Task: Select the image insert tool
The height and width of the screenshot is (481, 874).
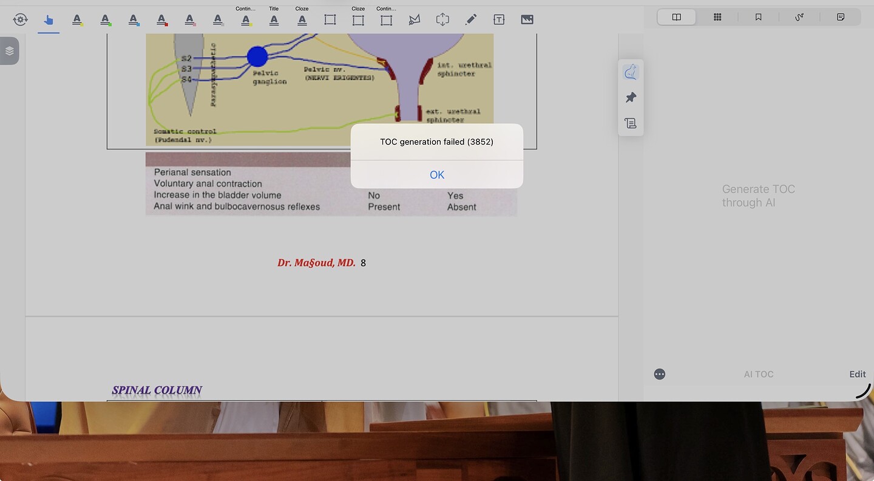Action: pos(527,20)
